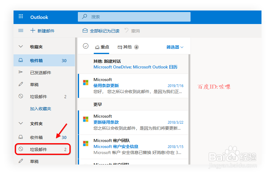Select 收件箱 under 收藏夹

click(x=44, y=60)
